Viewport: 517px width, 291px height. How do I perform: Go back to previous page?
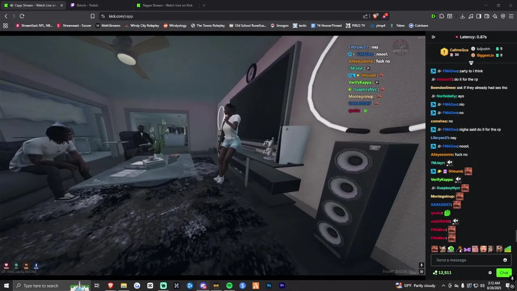point(6,16)
